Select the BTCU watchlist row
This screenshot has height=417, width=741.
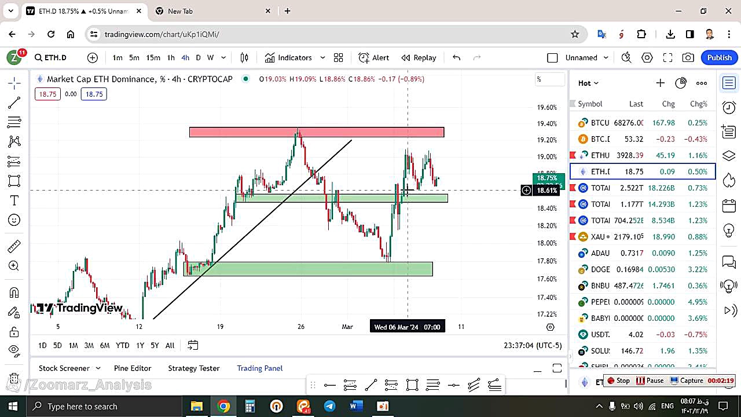643,123
